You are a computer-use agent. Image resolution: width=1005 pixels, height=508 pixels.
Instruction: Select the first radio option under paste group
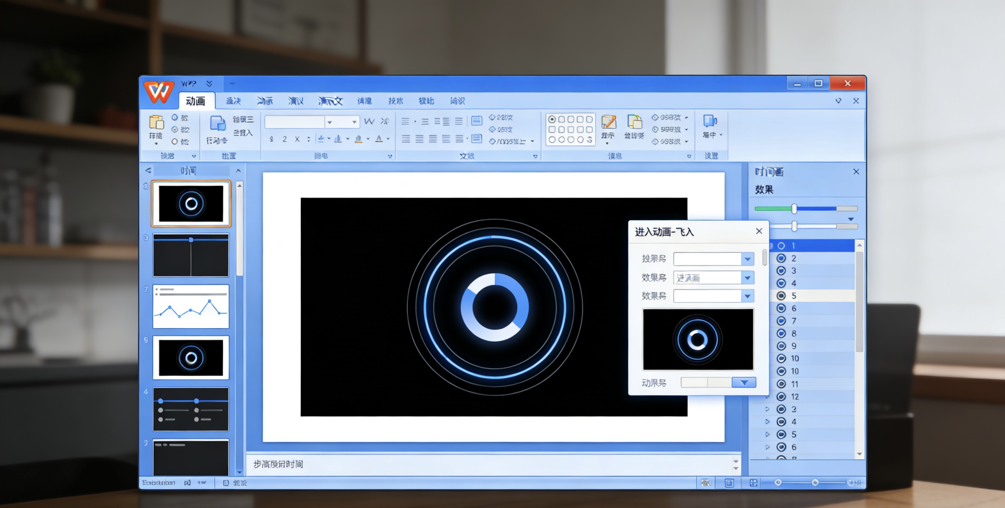click(x=175, y=118)
